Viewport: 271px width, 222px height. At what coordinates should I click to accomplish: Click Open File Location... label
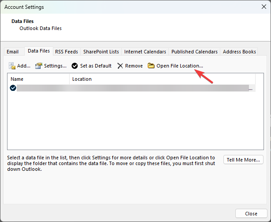[180, 66]
